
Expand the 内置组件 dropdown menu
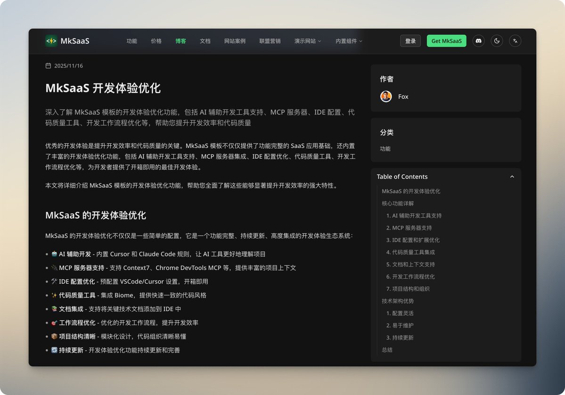pyautogui.click(x=348, y=41)
